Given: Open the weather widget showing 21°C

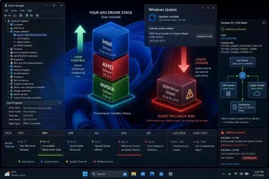Looking at the screenshot, I should (x=15, y=174).
